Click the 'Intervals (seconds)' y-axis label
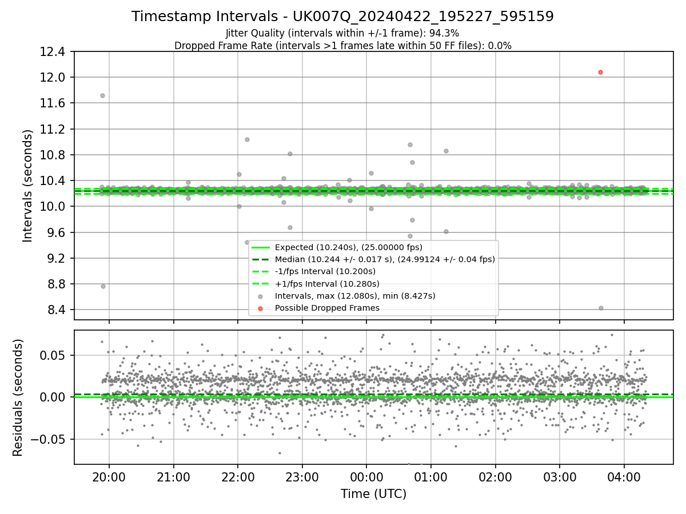Screen dimensions: 686x514 (27, 185)
